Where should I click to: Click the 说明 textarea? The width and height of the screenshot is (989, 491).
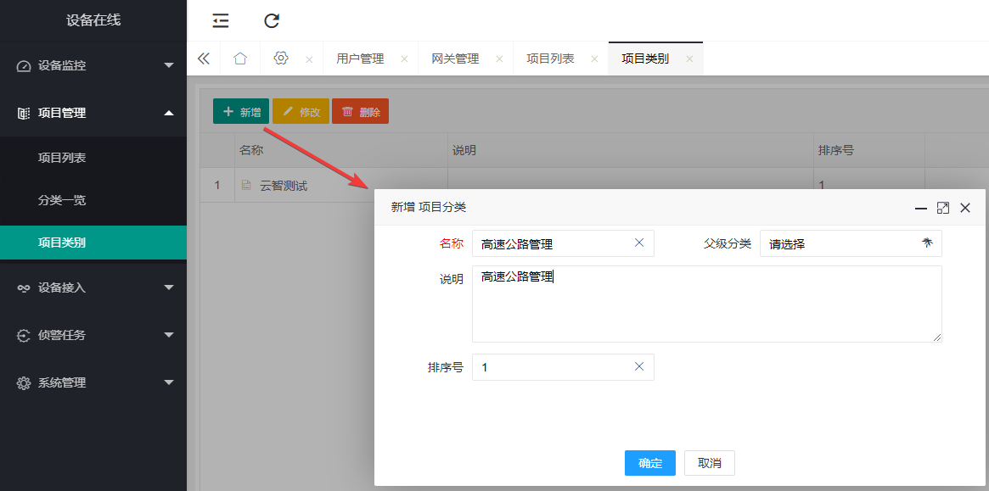(707, 304)
